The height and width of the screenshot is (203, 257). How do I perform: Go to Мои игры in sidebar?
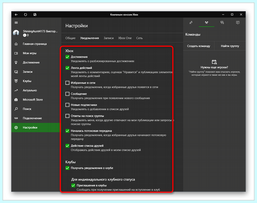[x=36, y=53]
